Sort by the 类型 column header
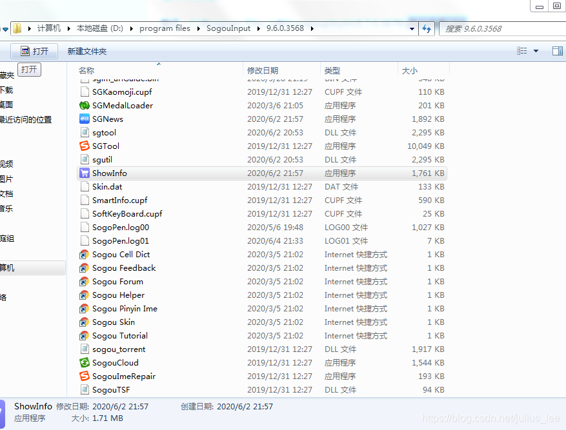The width and height of the screenshot is (566, 430). [x=332, y=71]
